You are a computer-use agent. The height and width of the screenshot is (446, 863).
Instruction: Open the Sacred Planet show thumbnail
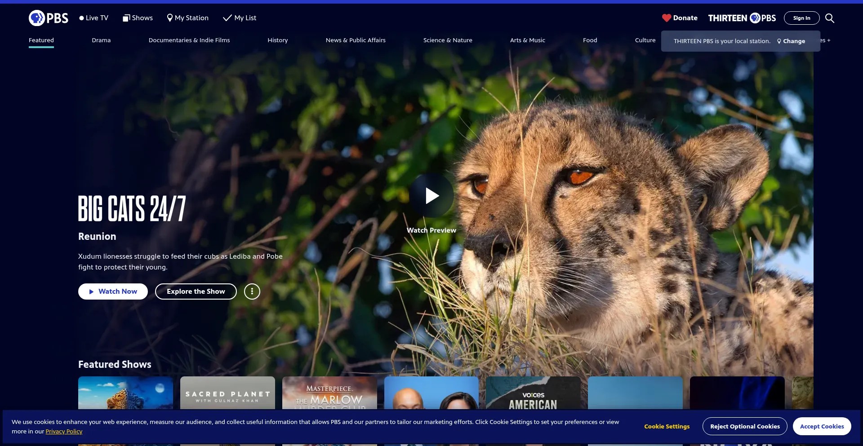(227, 393)
